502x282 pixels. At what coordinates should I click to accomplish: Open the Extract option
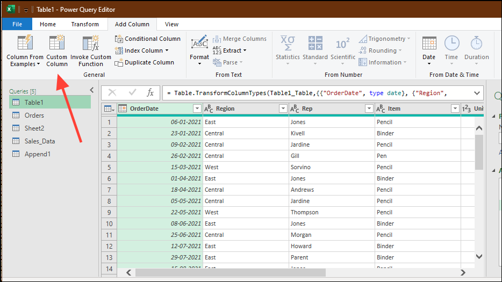pyautogui.click(x=230, y=50)
